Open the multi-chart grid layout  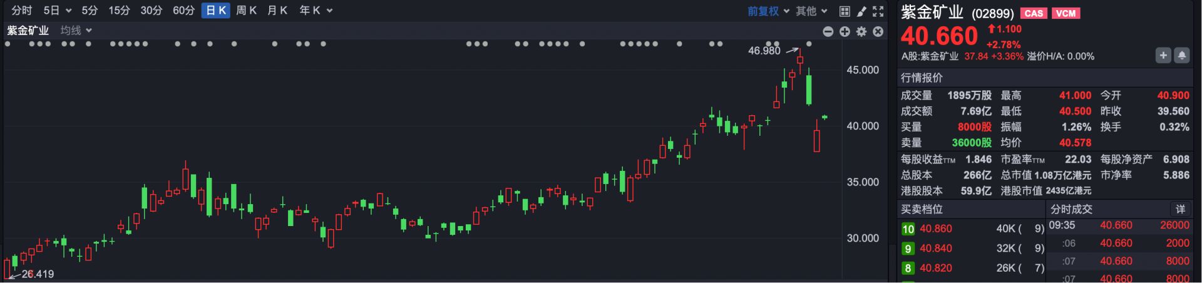point(845,11)
